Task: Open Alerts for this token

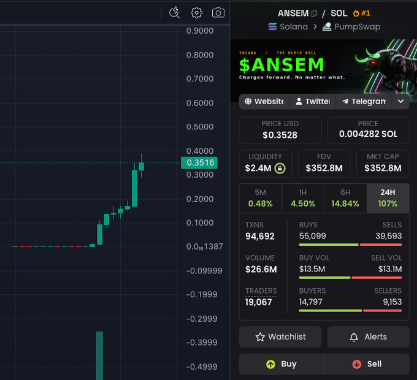Action: pos(368,336)
